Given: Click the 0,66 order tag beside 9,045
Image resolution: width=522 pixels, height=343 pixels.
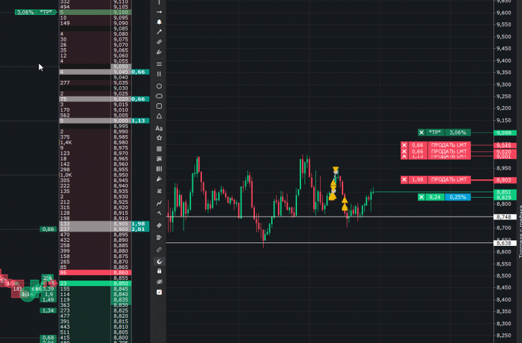Looking at the screenshot, I should pyautogui.click(x=140, y=72).
